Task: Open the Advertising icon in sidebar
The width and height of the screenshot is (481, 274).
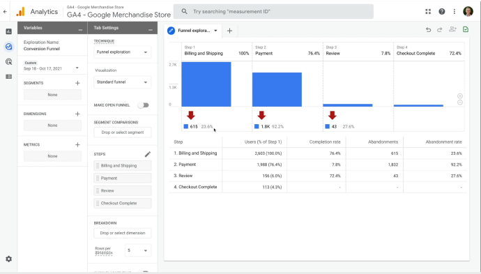Action: [8, 61]
